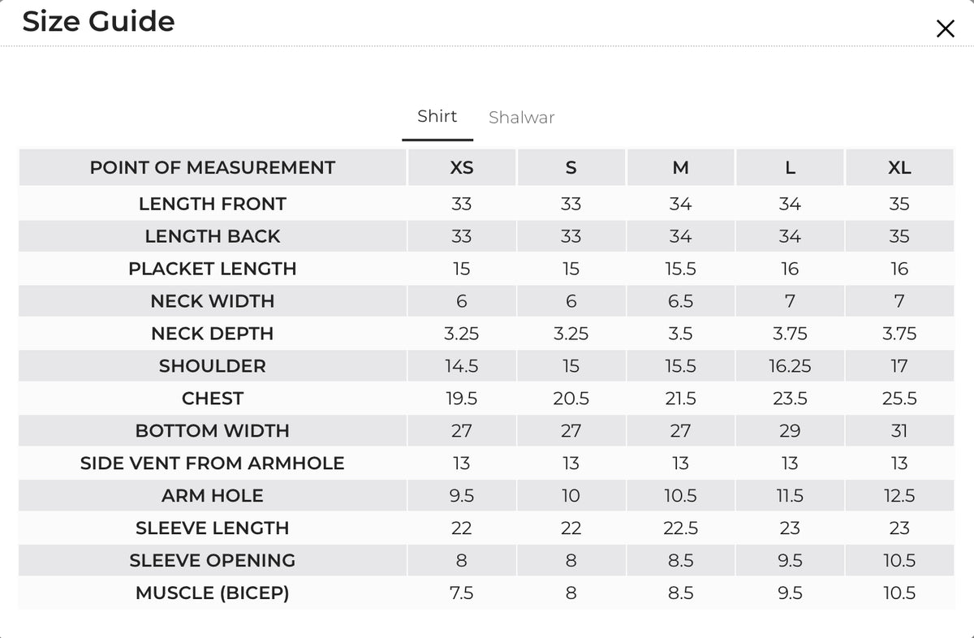Click the M size column header
974x638 pixels.
(x=680, y=168)
